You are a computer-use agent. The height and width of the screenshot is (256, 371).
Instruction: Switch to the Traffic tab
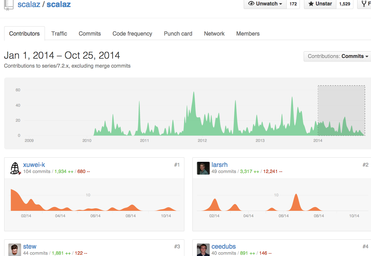[59, 34]
